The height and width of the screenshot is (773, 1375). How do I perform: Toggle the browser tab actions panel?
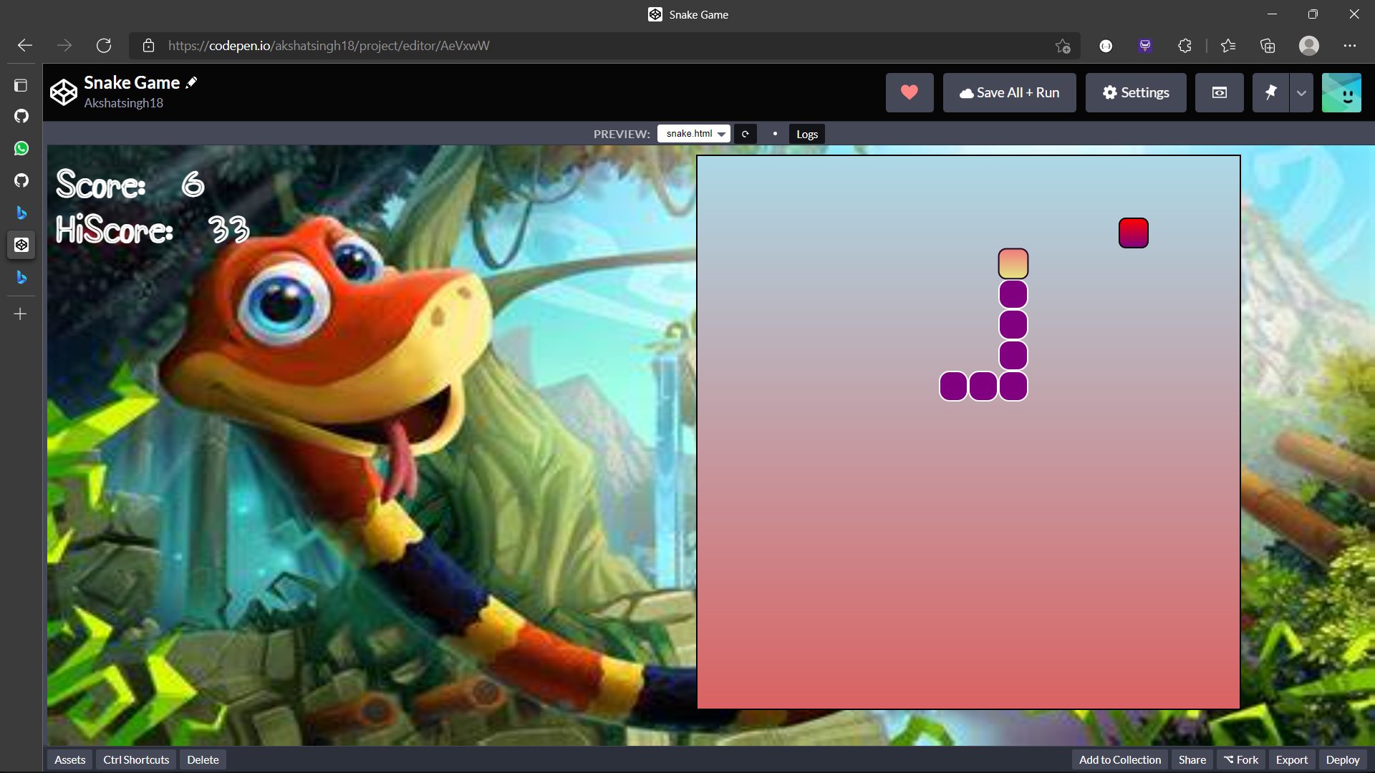pos(21,85)
